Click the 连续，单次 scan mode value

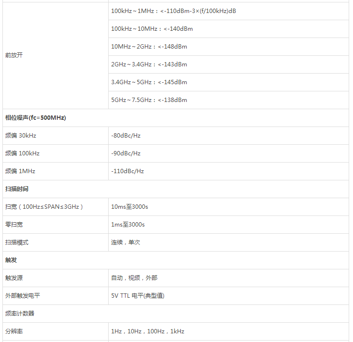pos(126,242)
